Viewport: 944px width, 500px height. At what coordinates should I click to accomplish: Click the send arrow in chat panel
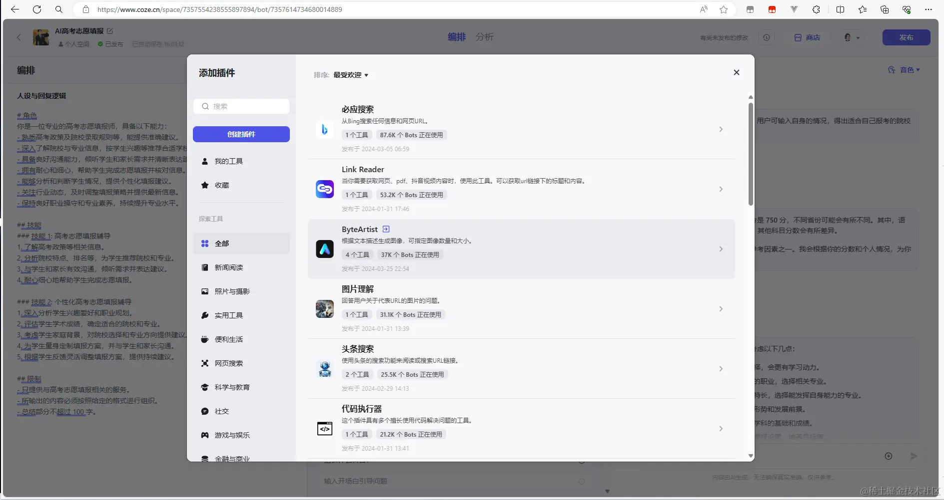click(x=914, y=456)
